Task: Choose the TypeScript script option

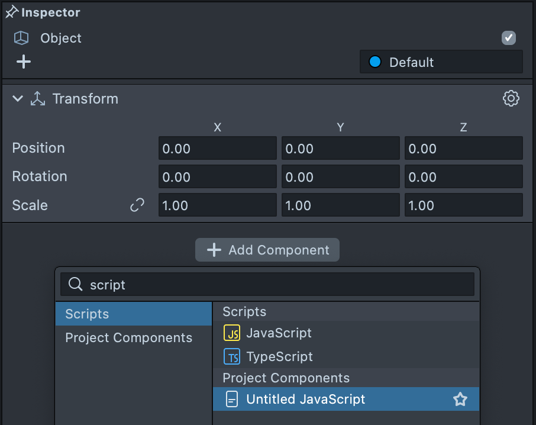Action: coord(279,357)
